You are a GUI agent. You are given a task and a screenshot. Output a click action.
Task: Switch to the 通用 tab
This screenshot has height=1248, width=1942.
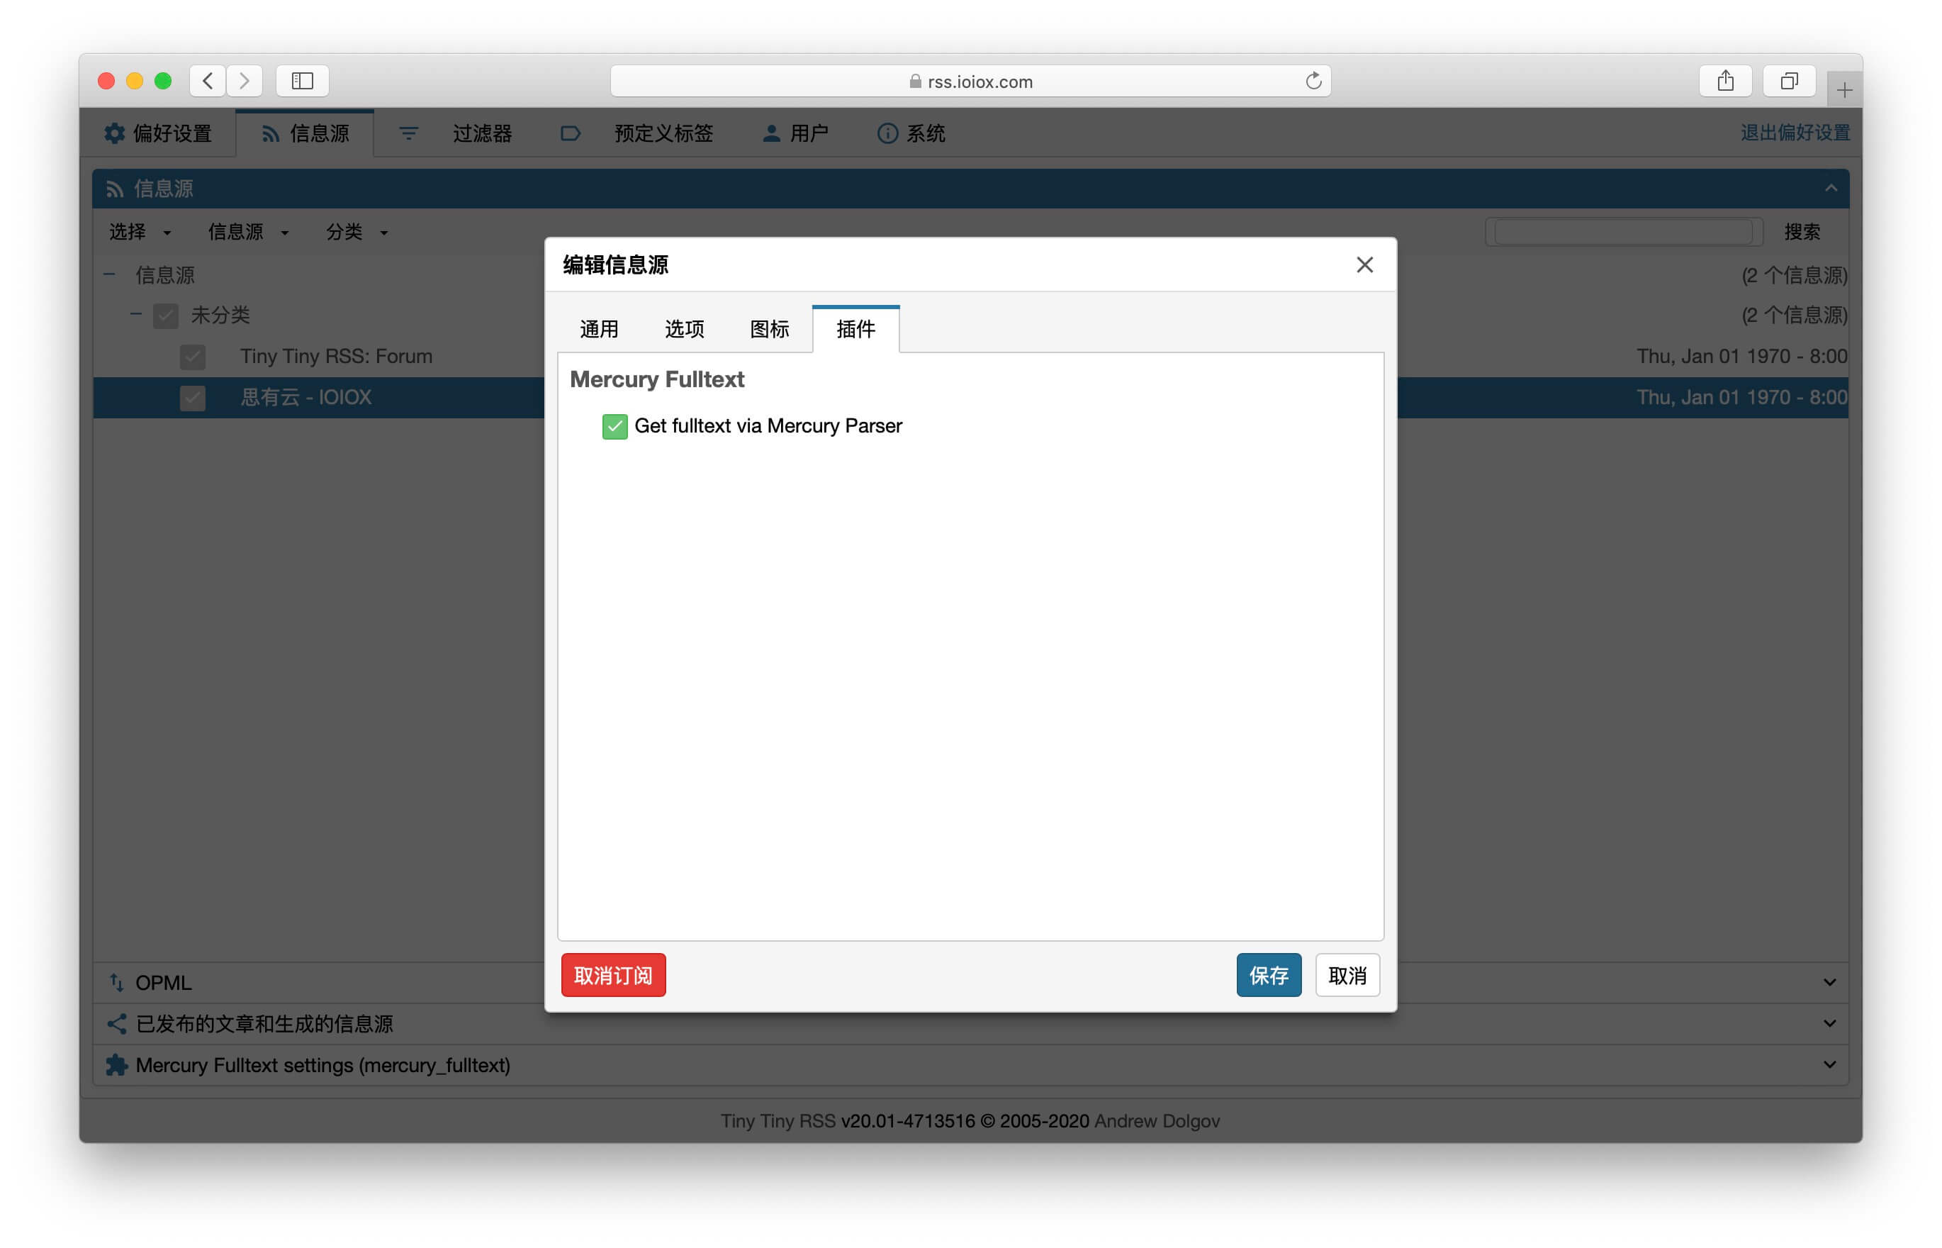600,329
